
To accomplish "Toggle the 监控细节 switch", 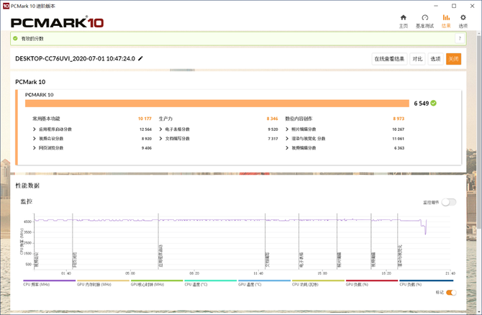I will 450,202.
